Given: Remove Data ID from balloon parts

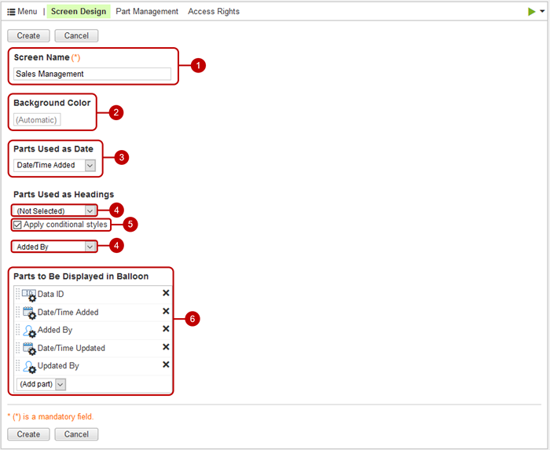Looking at the screenshot, I should 166,293.
